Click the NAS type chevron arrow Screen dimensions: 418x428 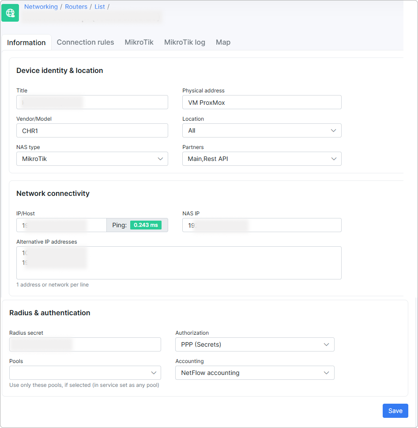pos(160,159)
